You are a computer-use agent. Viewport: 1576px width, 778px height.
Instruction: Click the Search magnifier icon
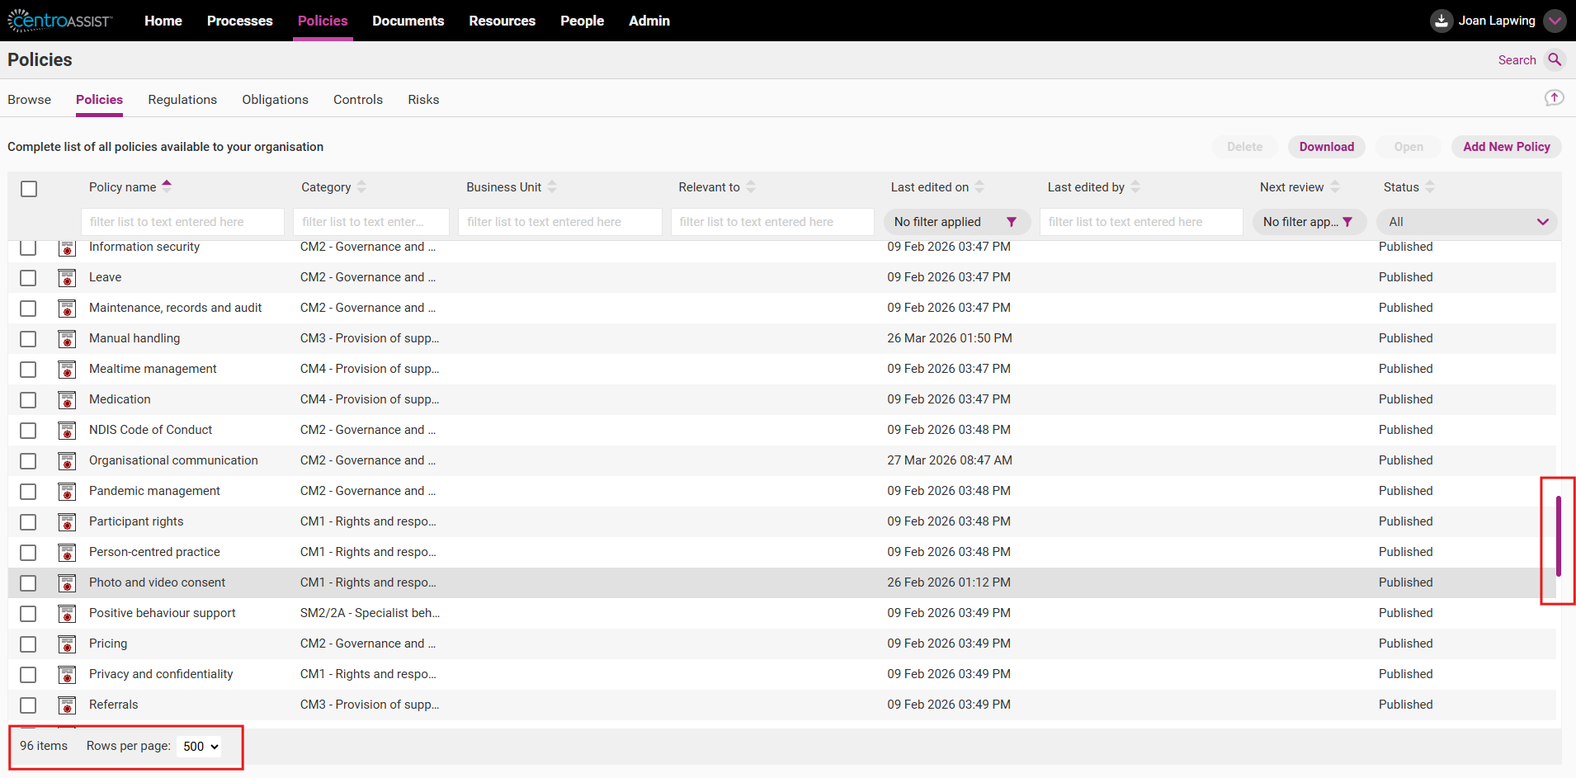coord(1555,59)
